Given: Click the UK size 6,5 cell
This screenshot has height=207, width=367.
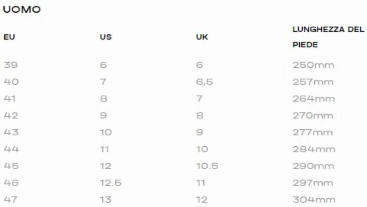Looking at the screenshot, I should tap(204, 82).
